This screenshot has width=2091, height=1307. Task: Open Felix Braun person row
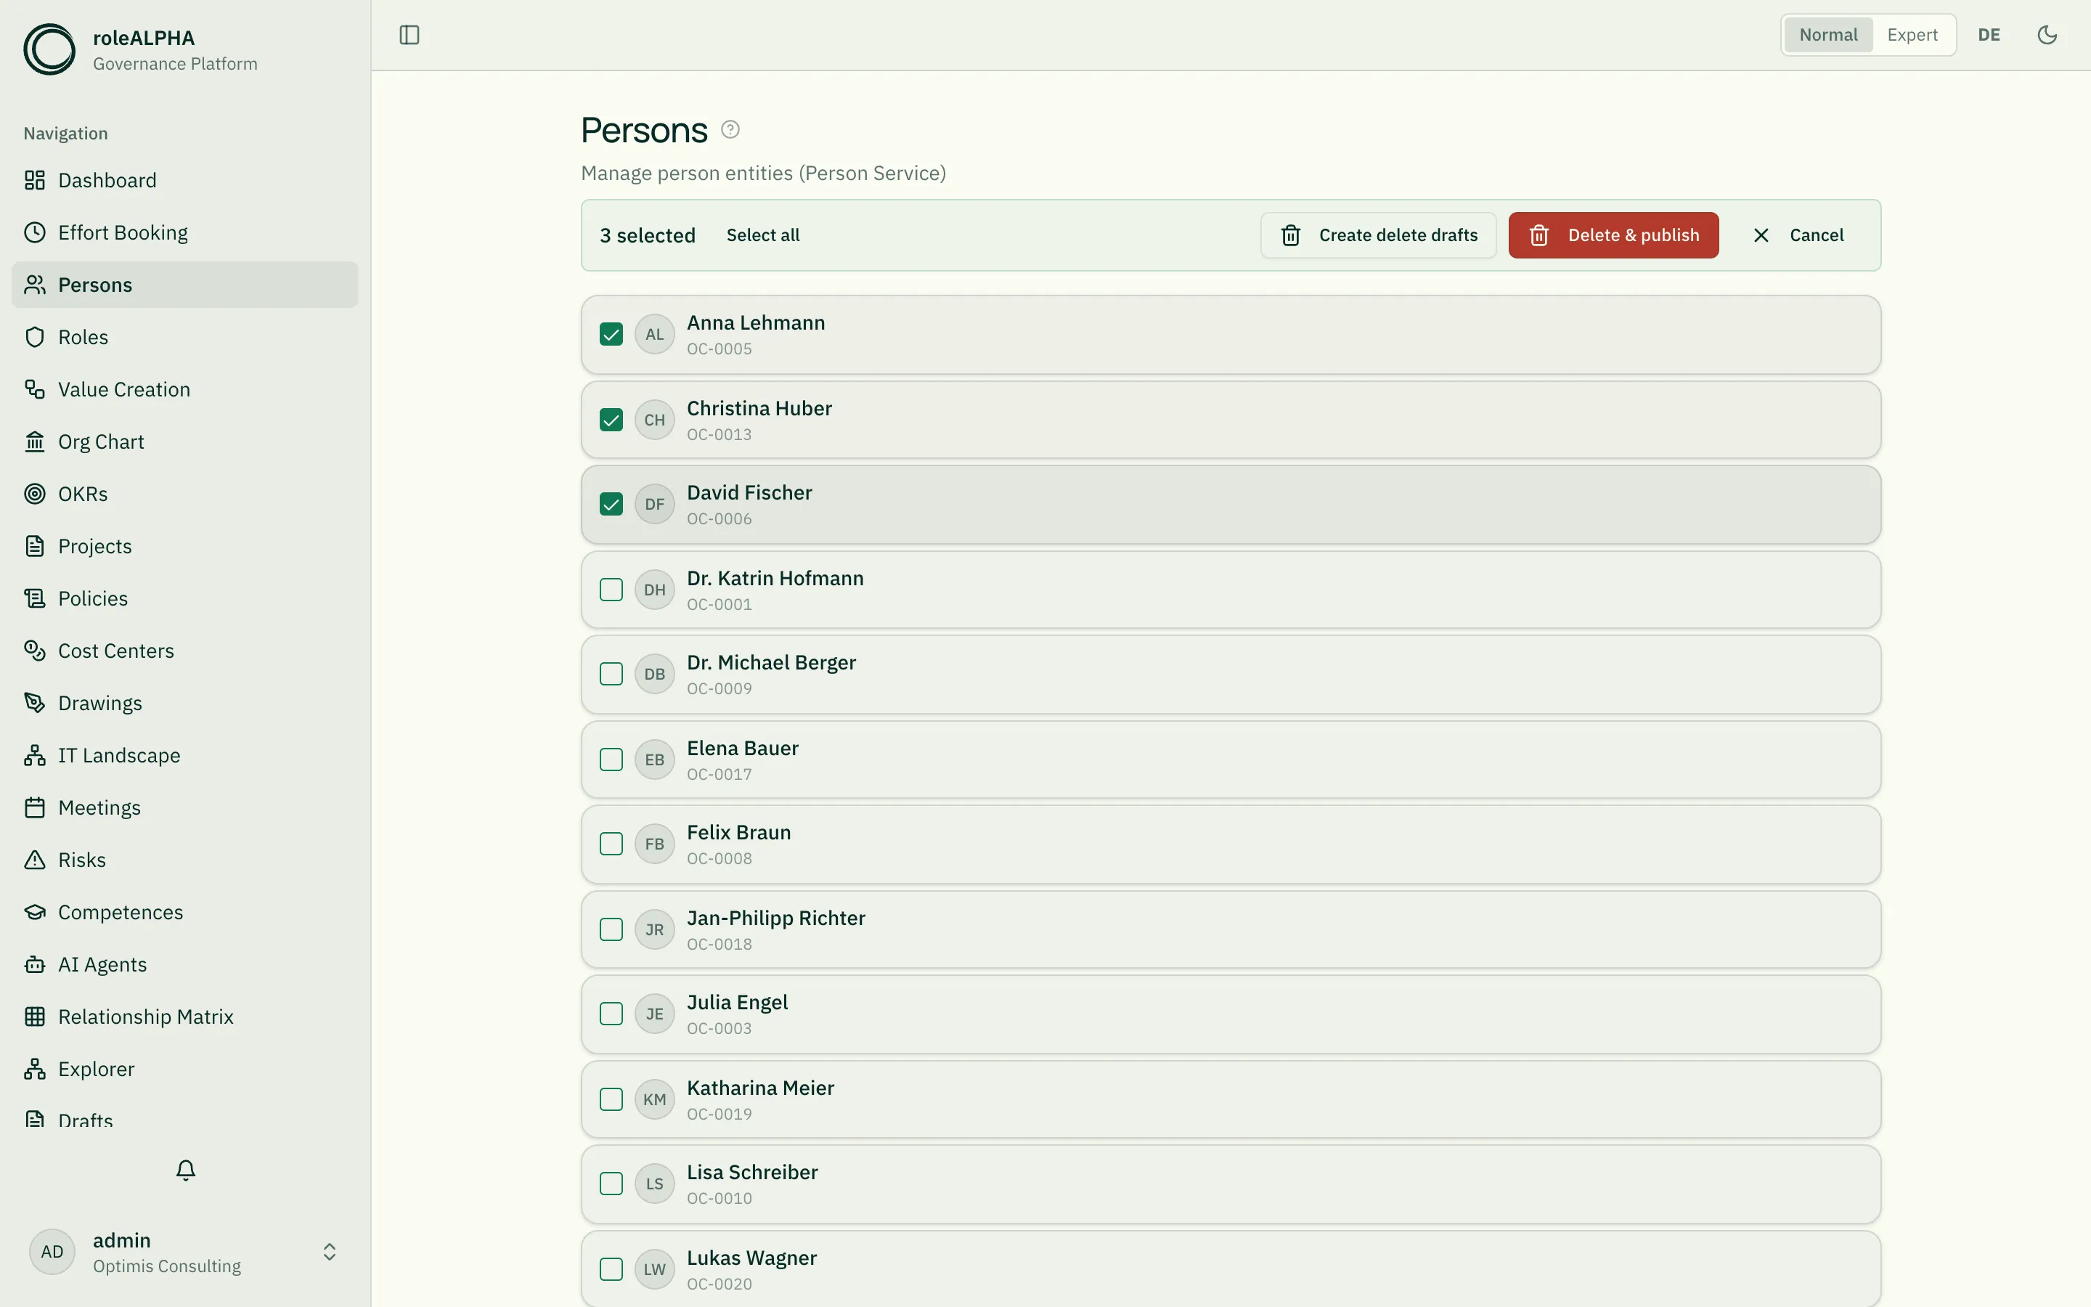point(1231,844)
